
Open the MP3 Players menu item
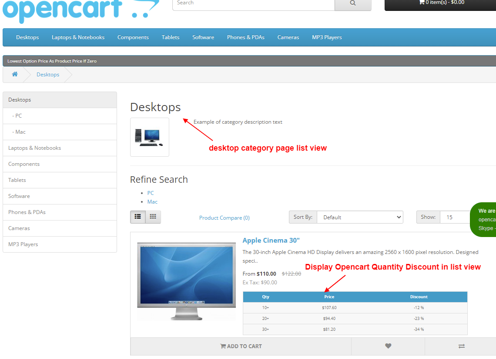coord(327,37)
